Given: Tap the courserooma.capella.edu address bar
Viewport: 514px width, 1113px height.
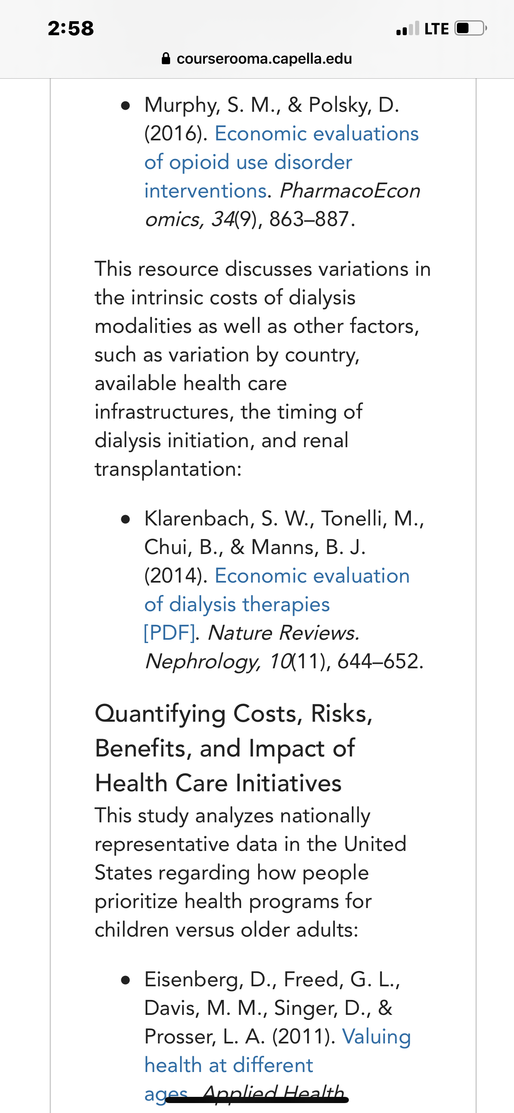Looking at the screenshot, I should click(257, 58).
